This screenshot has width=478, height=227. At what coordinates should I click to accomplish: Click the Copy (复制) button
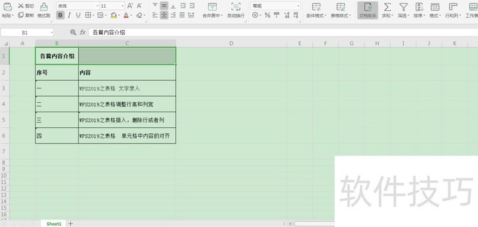[26, 16]
